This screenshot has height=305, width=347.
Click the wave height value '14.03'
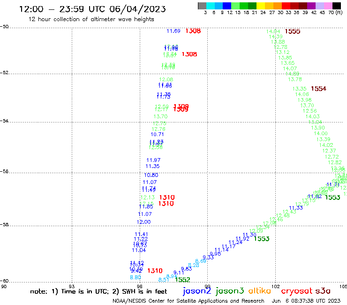click(313, 116)
